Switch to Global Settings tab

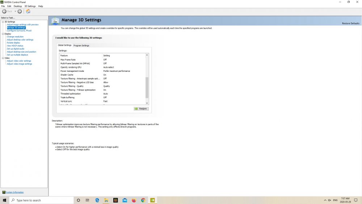point(65,45)
